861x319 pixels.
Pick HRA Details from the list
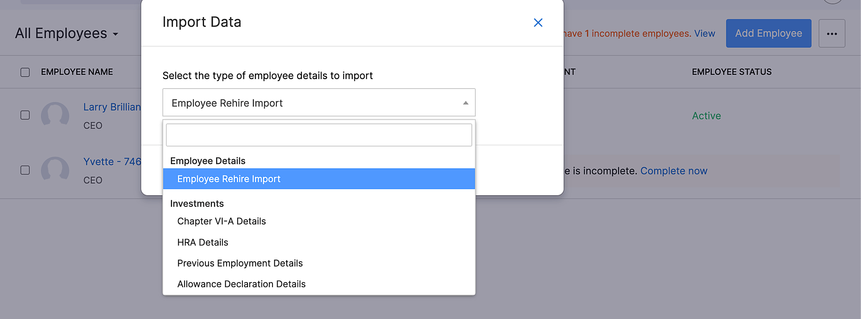(x=203, y=242)
